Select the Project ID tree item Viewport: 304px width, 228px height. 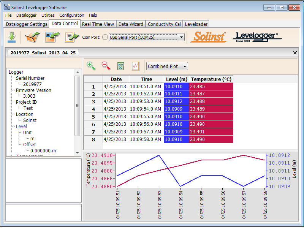pyautogui.click(x=26, y=102)
